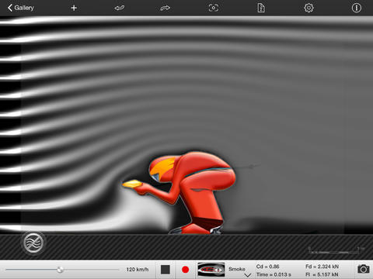Add a new object with plus icon

(x=74, y=8)
